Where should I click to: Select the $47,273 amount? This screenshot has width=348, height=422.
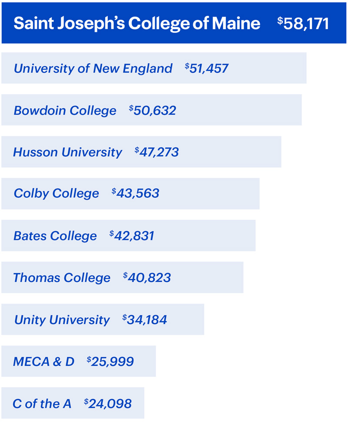pyautogui.click(x=157, y=152)
